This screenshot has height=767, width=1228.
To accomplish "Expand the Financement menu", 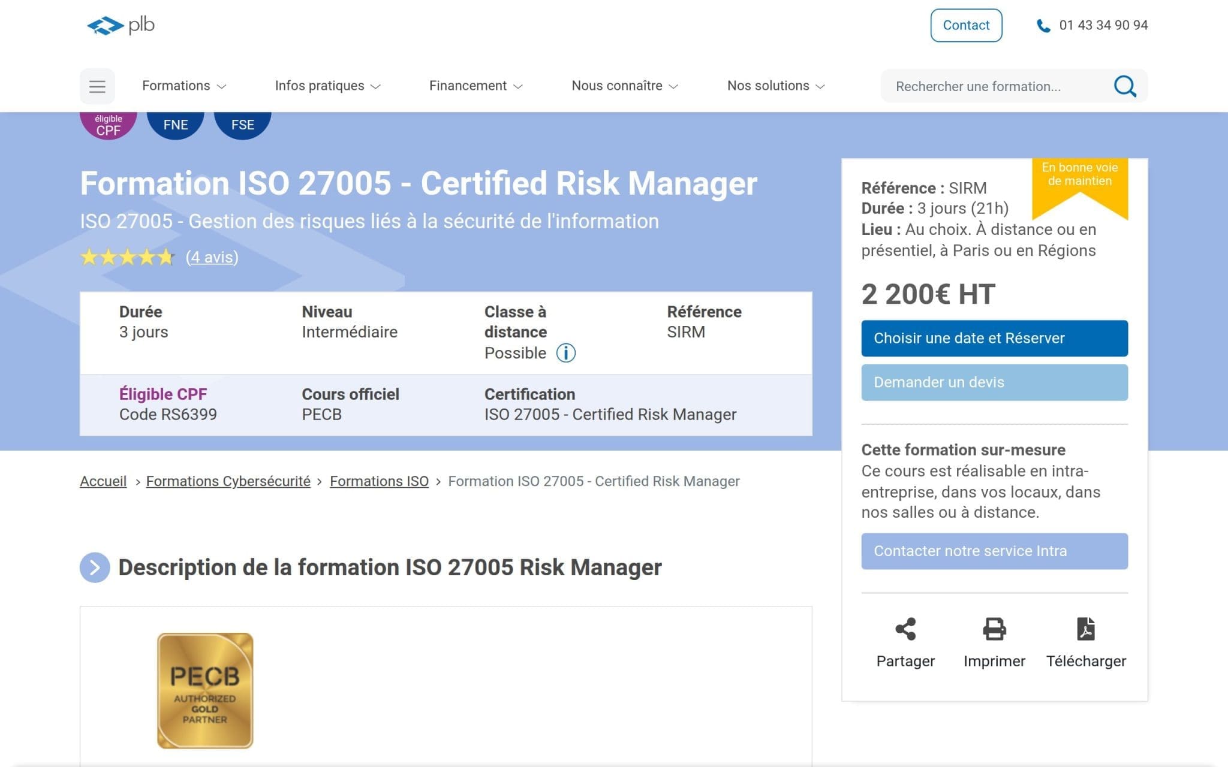I will pos(476,86).
